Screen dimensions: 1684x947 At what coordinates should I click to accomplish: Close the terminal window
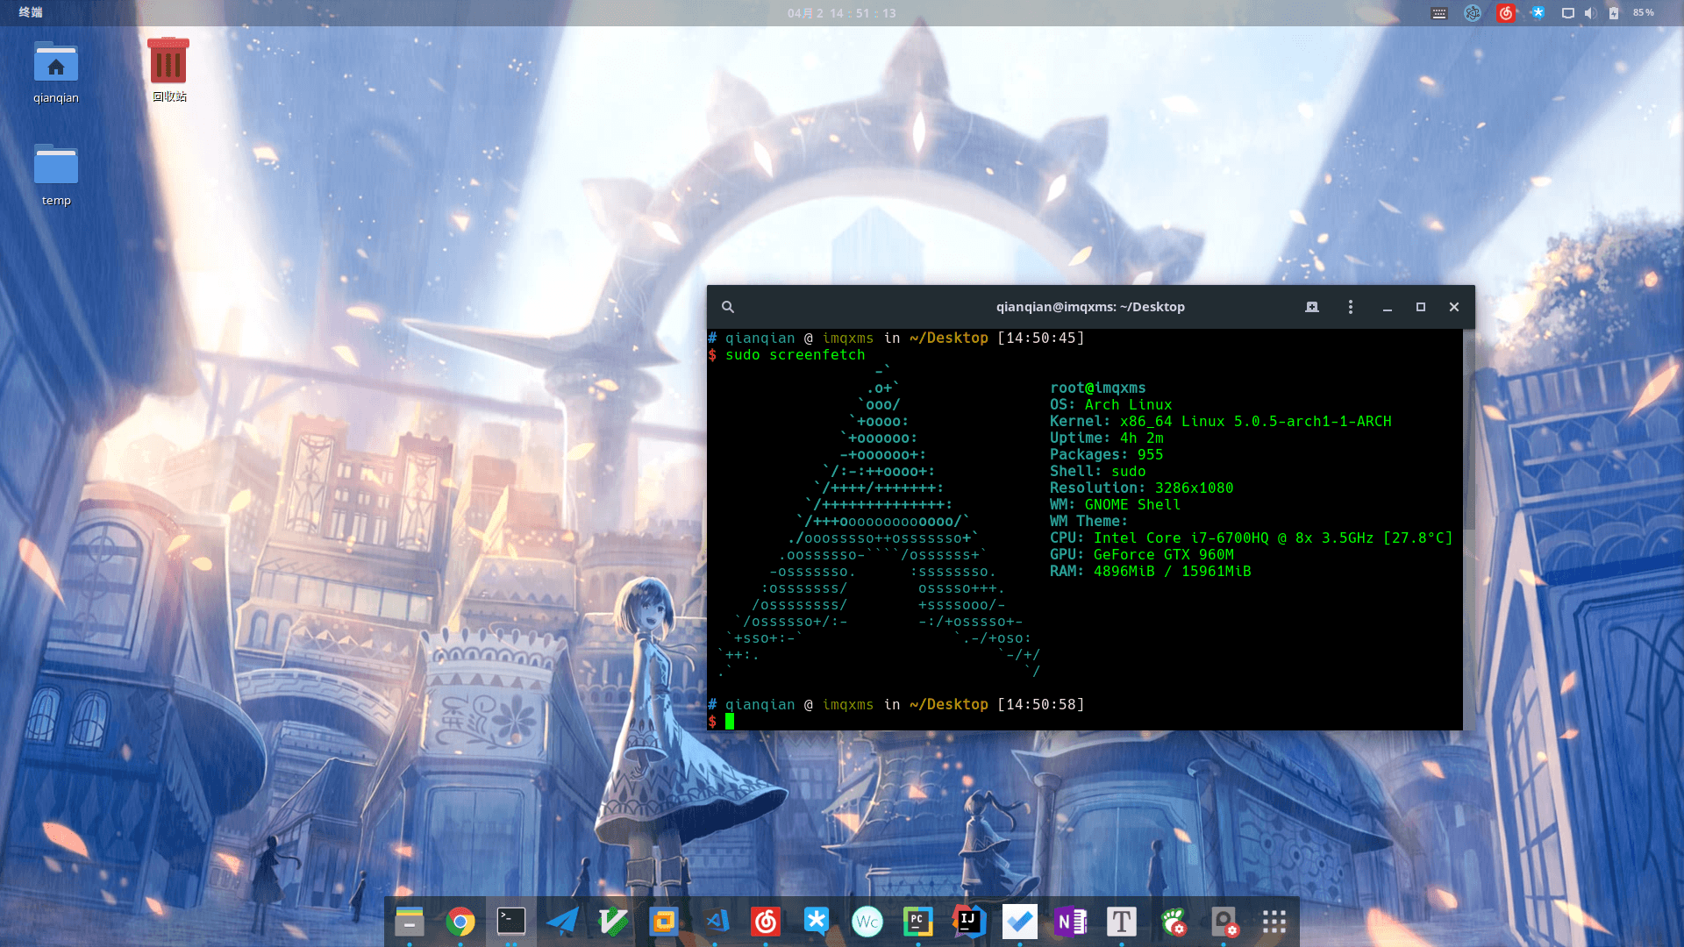point(1454,307)
